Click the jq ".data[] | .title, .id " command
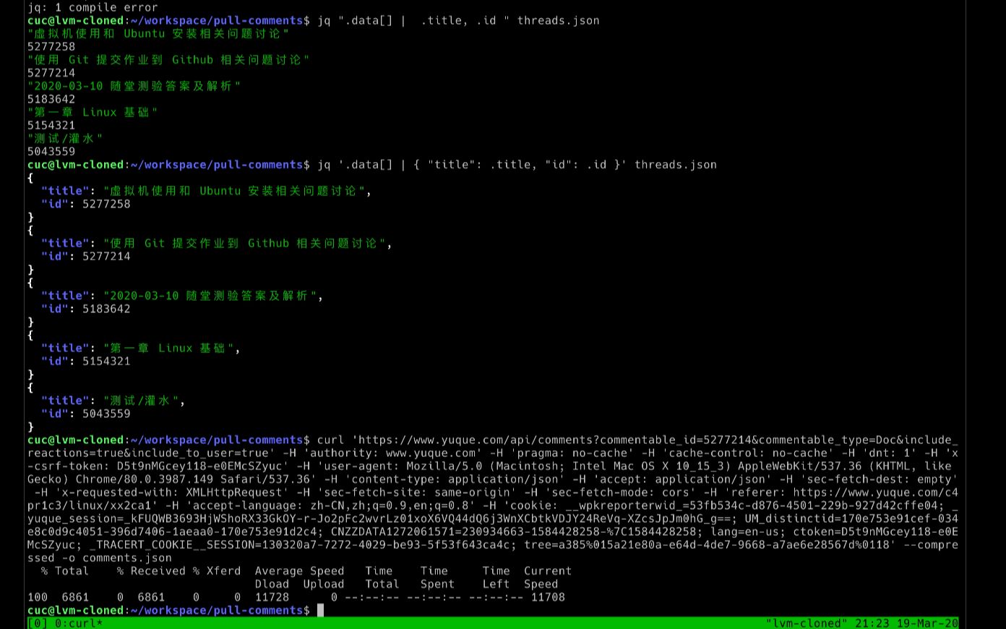This screenshot has height=629, width=1006. point(458,20)
